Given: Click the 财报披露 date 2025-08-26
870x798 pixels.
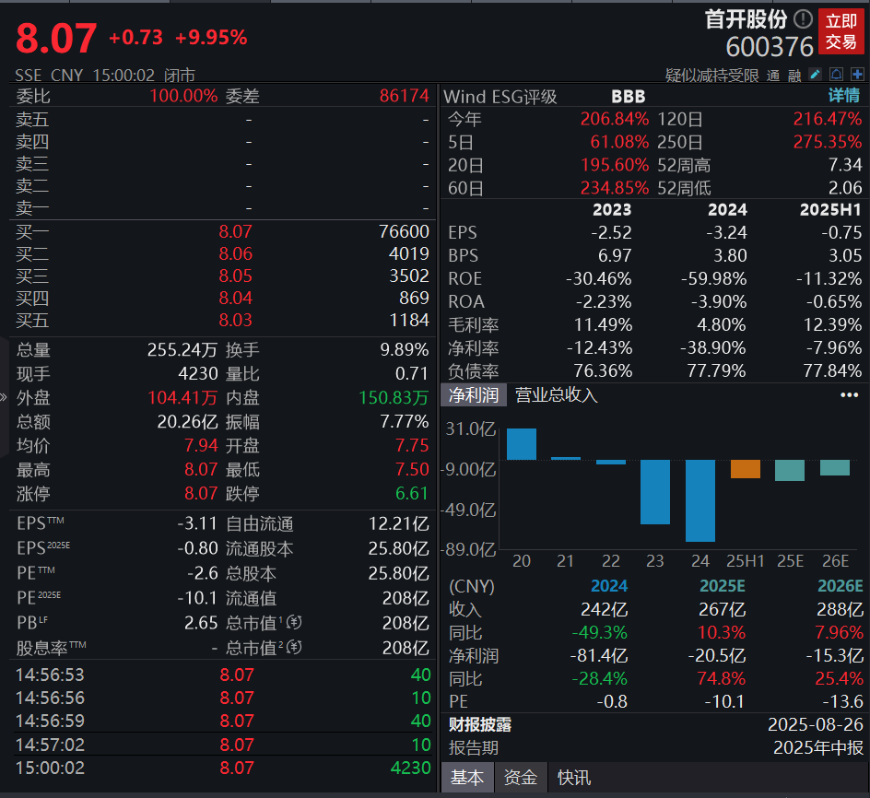Looking at the screenshot, I should pos(815,725).
